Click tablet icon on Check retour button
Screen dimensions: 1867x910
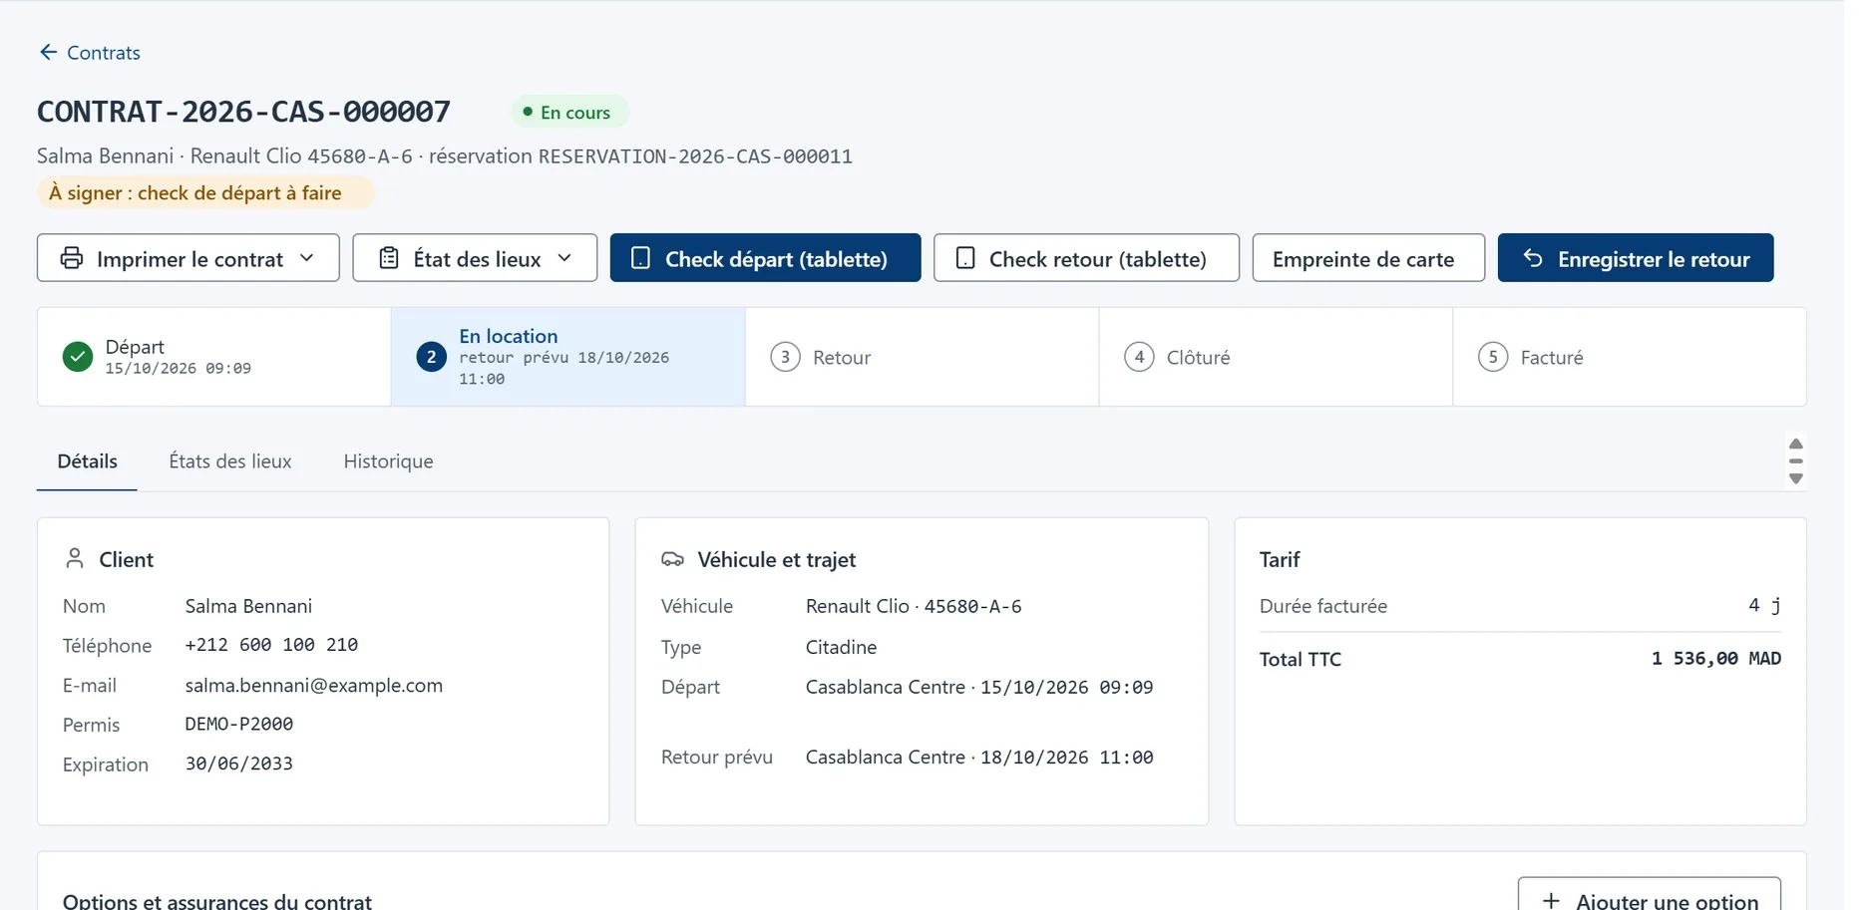pos(965,258)
